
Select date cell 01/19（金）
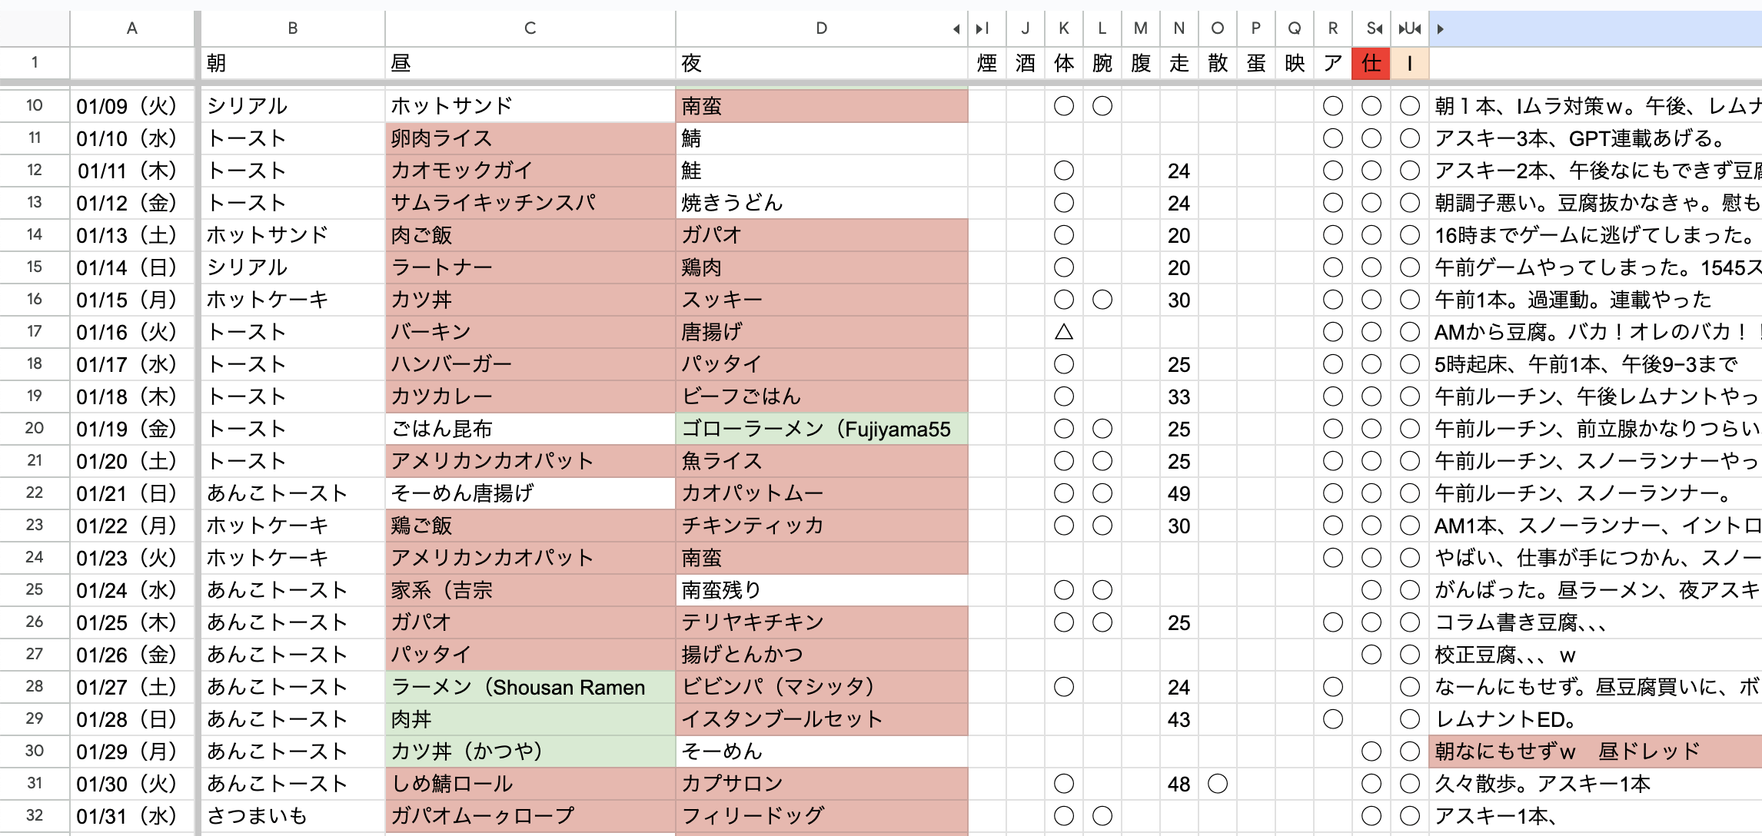click(x=132, y=428)
